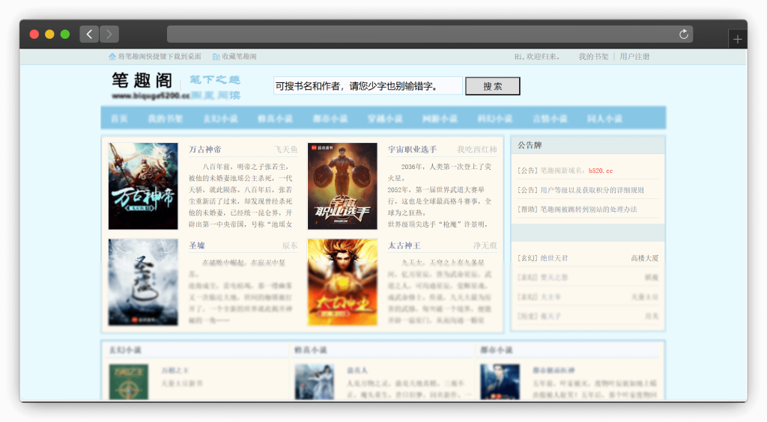This screenshot has height=422, width=767.
Task: Open the 我的书架 link in top bar
Action: [x=593, y=57]
